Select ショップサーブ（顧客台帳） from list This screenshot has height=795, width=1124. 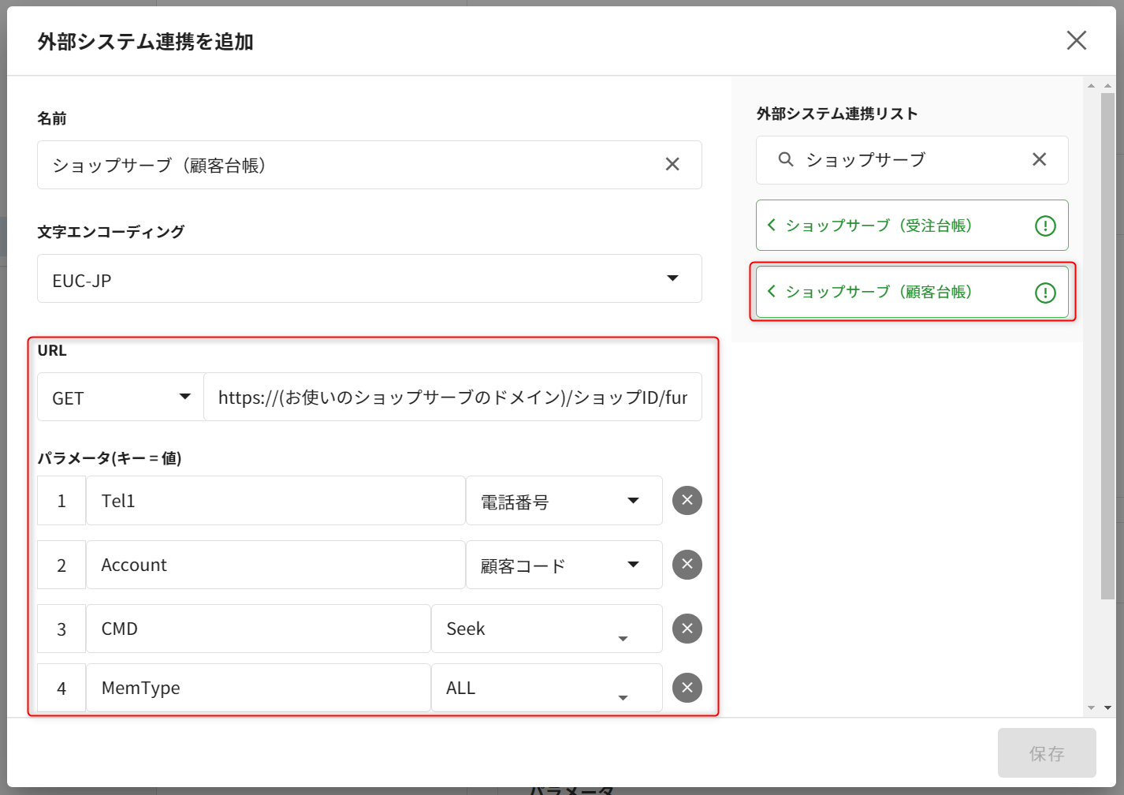(878, 292)
